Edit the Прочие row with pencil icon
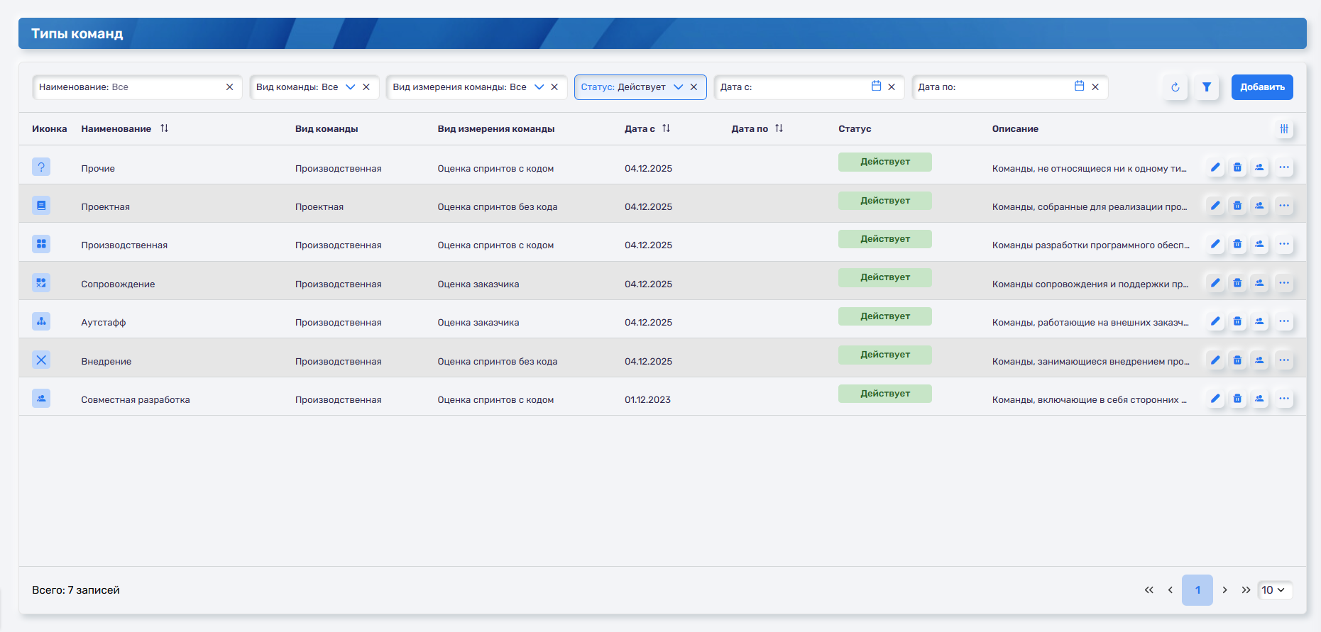The width and height of the screenshot is (1321, 632). click(1215, 167)
